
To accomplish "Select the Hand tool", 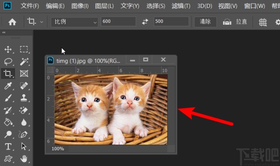I will 24,158.
